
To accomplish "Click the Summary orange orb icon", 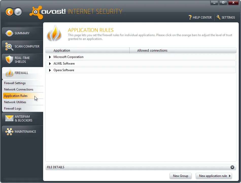I will coord(9,33).
